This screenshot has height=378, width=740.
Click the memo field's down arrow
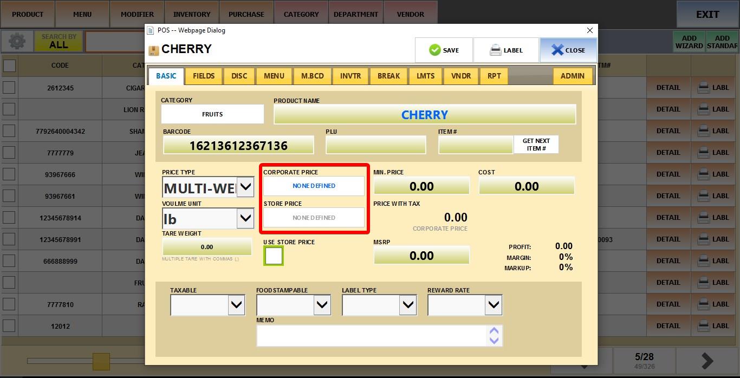[494, 340]
